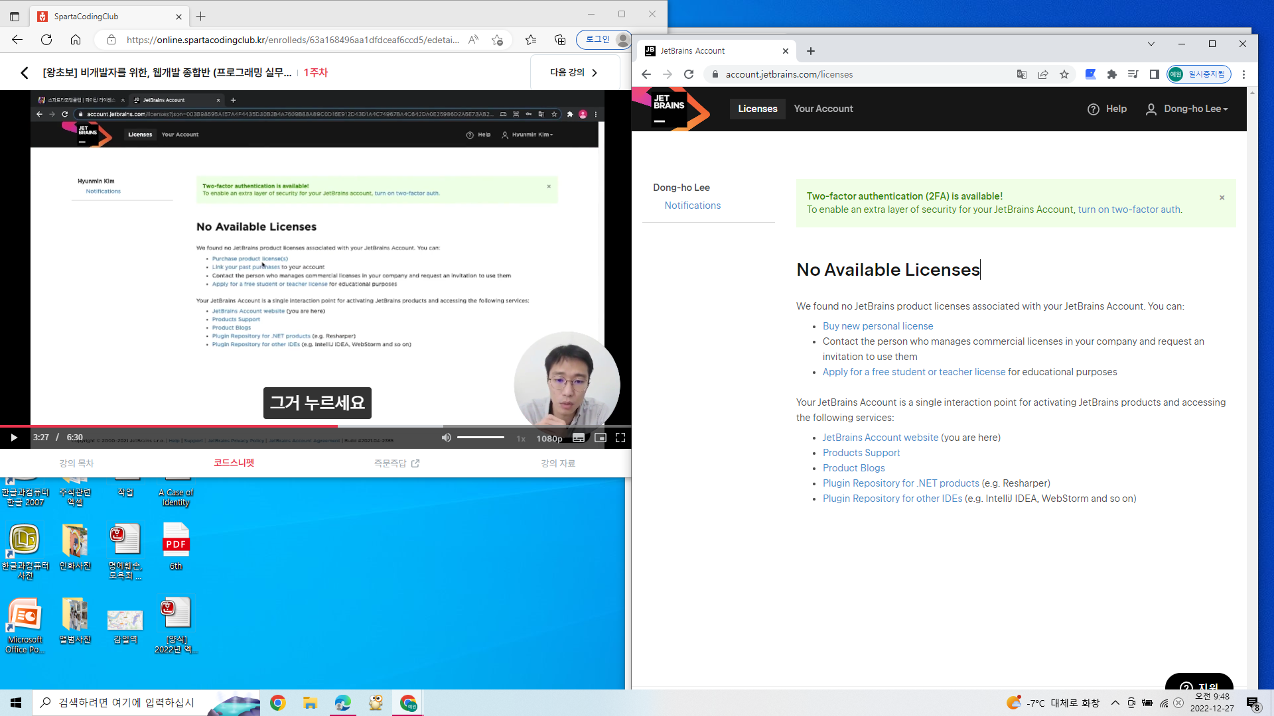Screen dimensions: 1274x716
Task: Open Edge collections icon
Action: (560, 40)
